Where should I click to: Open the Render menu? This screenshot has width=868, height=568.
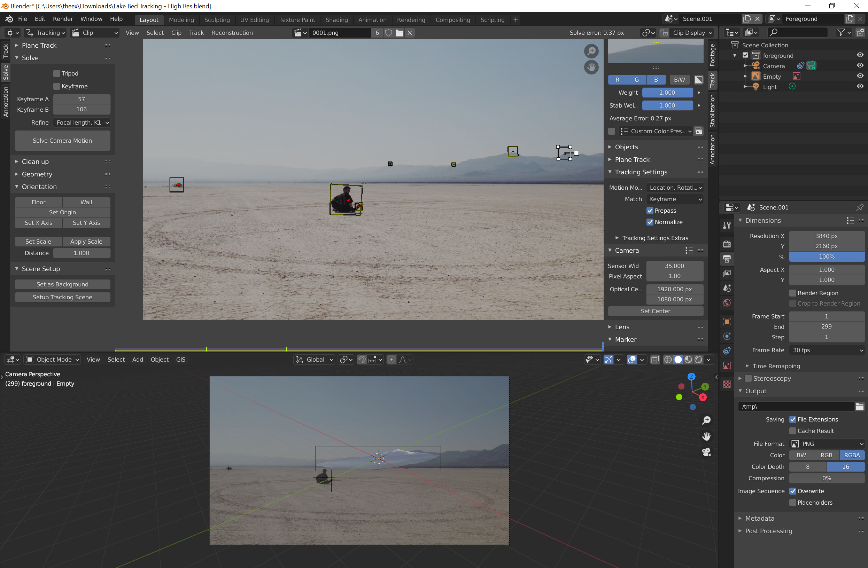click(x=63, y=19)
